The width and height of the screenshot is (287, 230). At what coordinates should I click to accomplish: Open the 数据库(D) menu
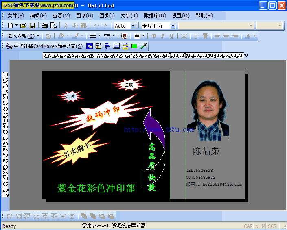pos(155,16)
